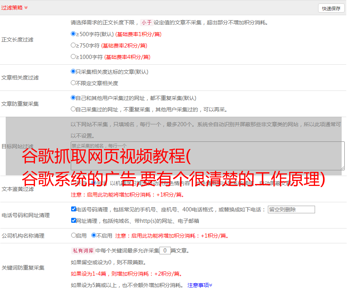Click the keyword article count field

click(x=165, y=251)
